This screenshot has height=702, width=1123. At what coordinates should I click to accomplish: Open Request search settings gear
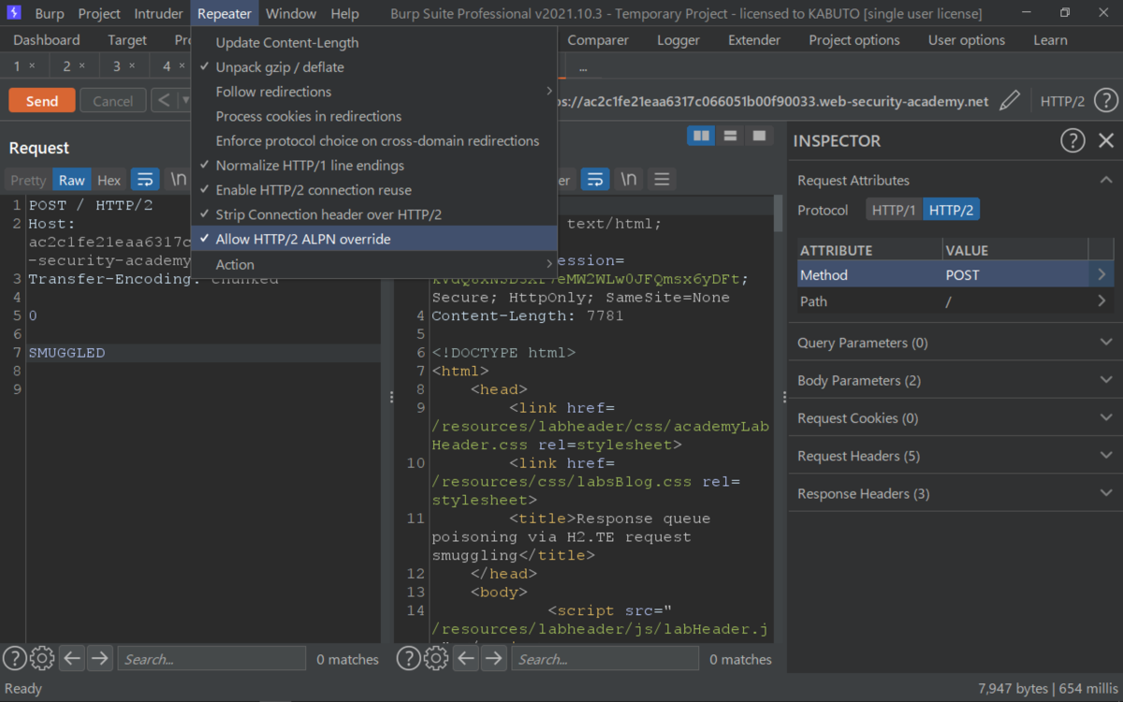pos(42,658)
